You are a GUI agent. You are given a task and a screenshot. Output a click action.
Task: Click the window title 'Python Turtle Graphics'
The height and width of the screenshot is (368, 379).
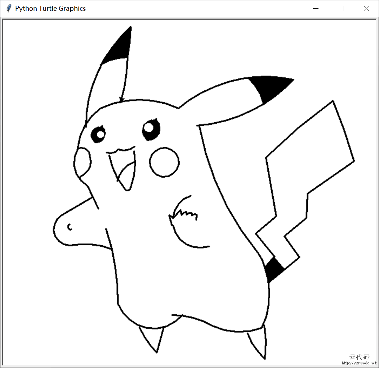50,8
